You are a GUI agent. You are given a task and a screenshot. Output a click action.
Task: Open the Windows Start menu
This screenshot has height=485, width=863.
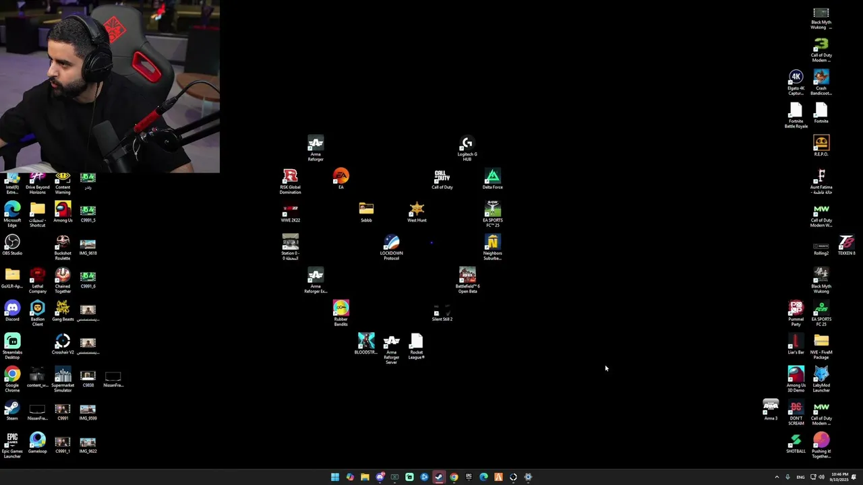335,477
